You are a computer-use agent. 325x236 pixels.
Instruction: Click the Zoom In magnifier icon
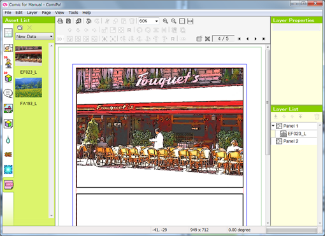pos(165,21)
